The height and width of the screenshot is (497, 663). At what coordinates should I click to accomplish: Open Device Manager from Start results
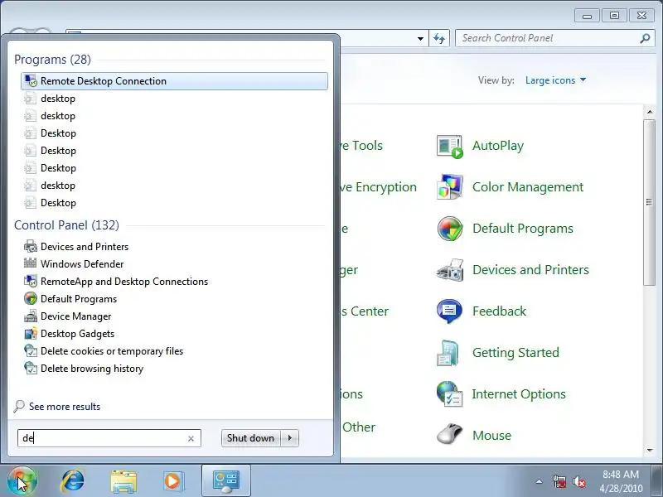pos(75,316)
